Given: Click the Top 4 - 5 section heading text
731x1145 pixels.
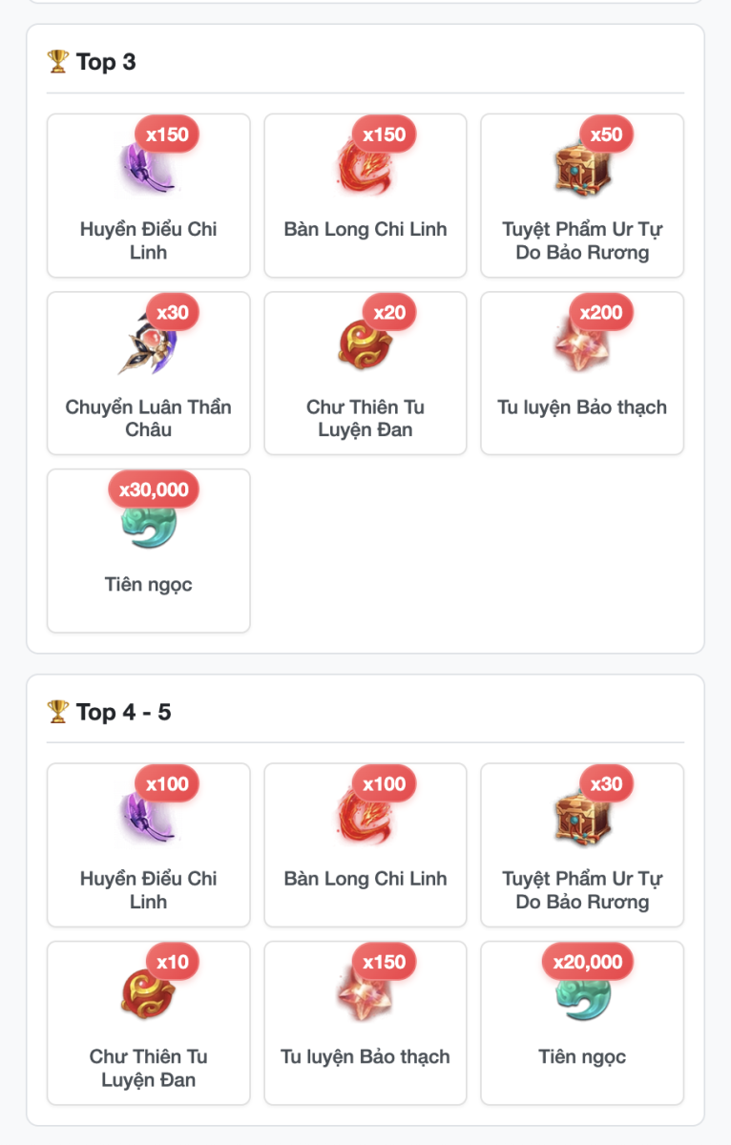Looking at the screenshot, I should point(124,712).
